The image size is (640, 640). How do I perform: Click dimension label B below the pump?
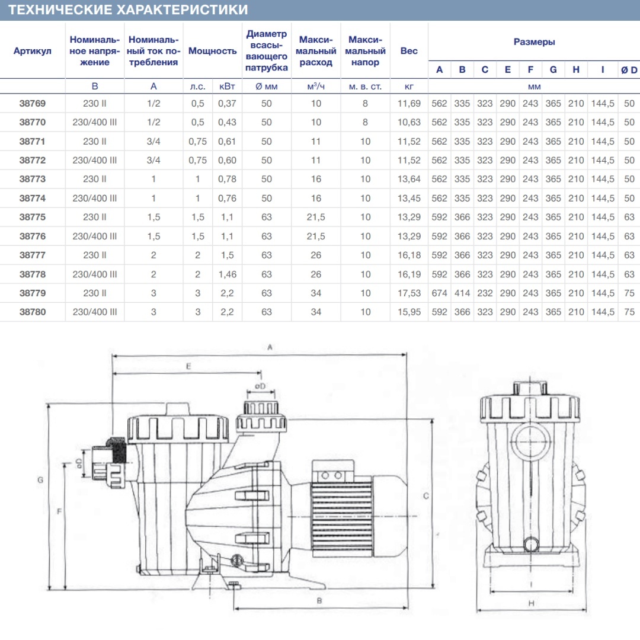point(319,601)
